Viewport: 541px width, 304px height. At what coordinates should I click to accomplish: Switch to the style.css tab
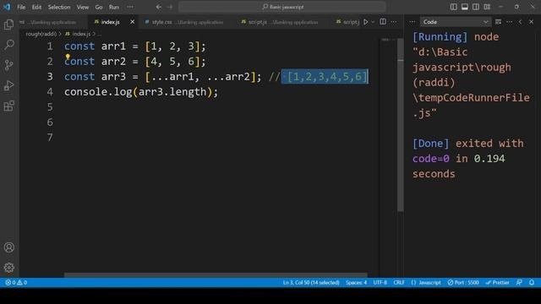tap(186, 22)
